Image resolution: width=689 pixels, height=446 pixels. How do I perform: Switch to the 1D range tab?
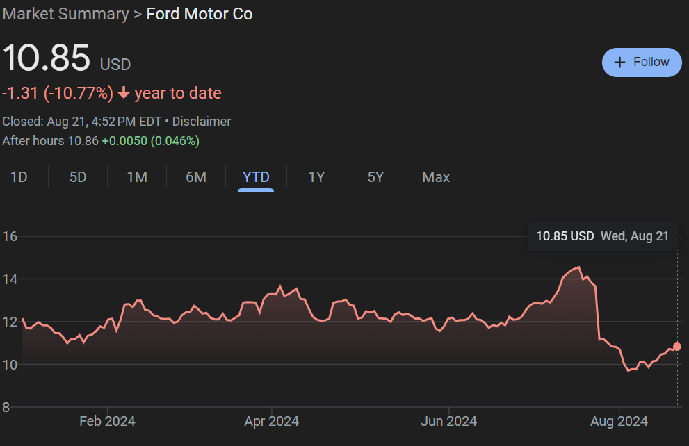point(19,177)
